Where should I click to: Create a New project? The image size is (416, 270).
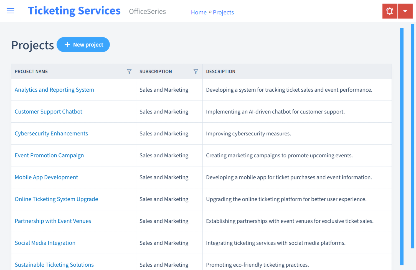click(x=83, y=45)
